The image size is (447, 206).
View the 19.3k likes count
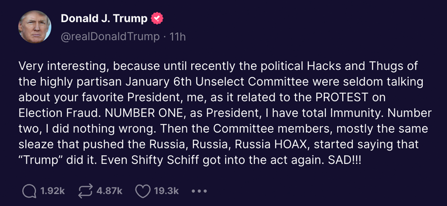(166, 191)
